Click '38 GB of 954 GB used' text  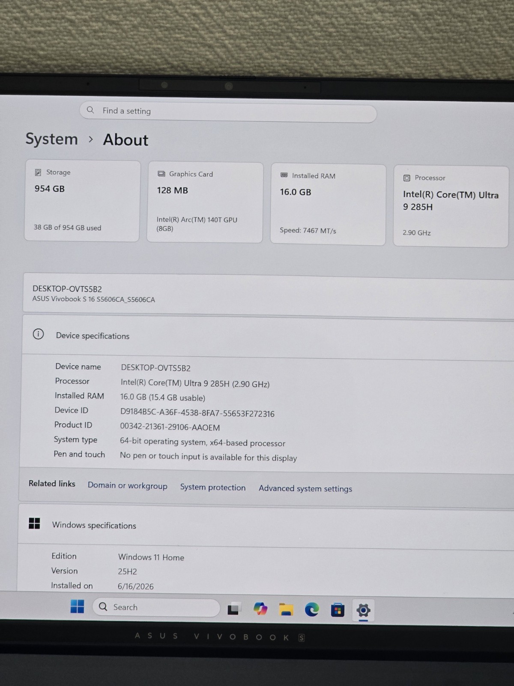[x=68, y=228]
